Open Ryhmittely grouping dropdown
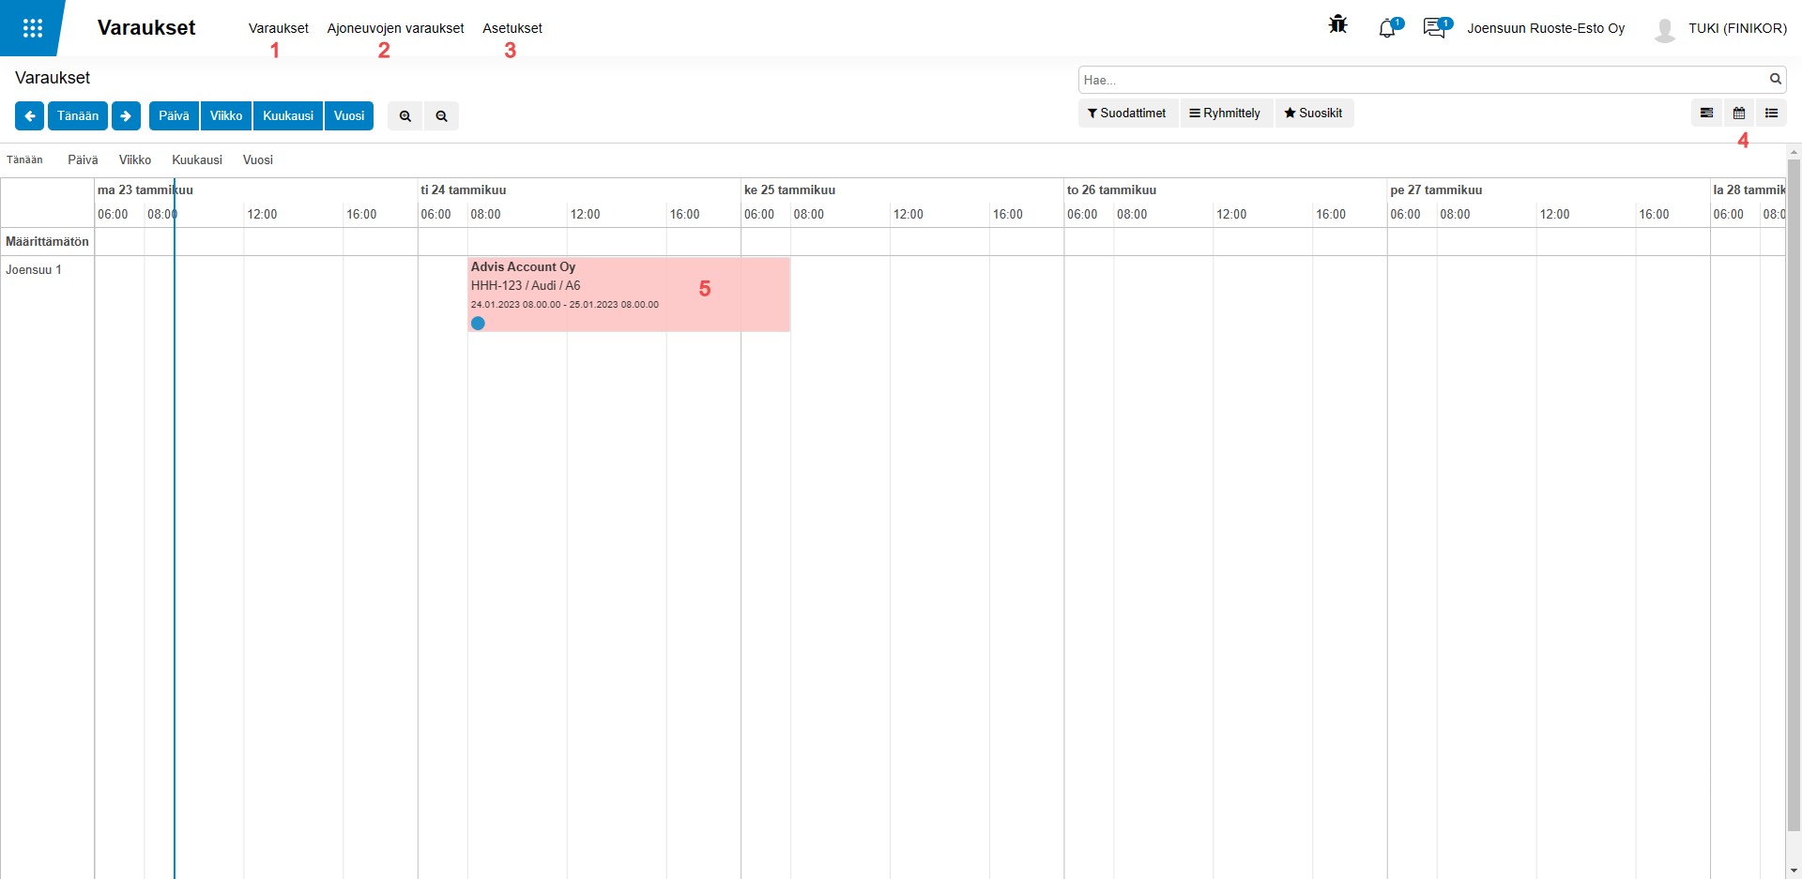Viewport: 1802px width, 879px height. pyautogui.click(x=1226, y=113)
